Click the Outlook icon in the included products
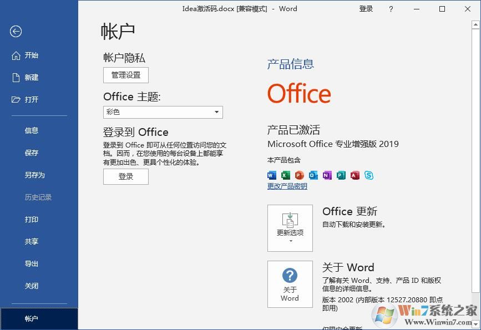Viewport: 481px width, 330px height. (312, 175)
